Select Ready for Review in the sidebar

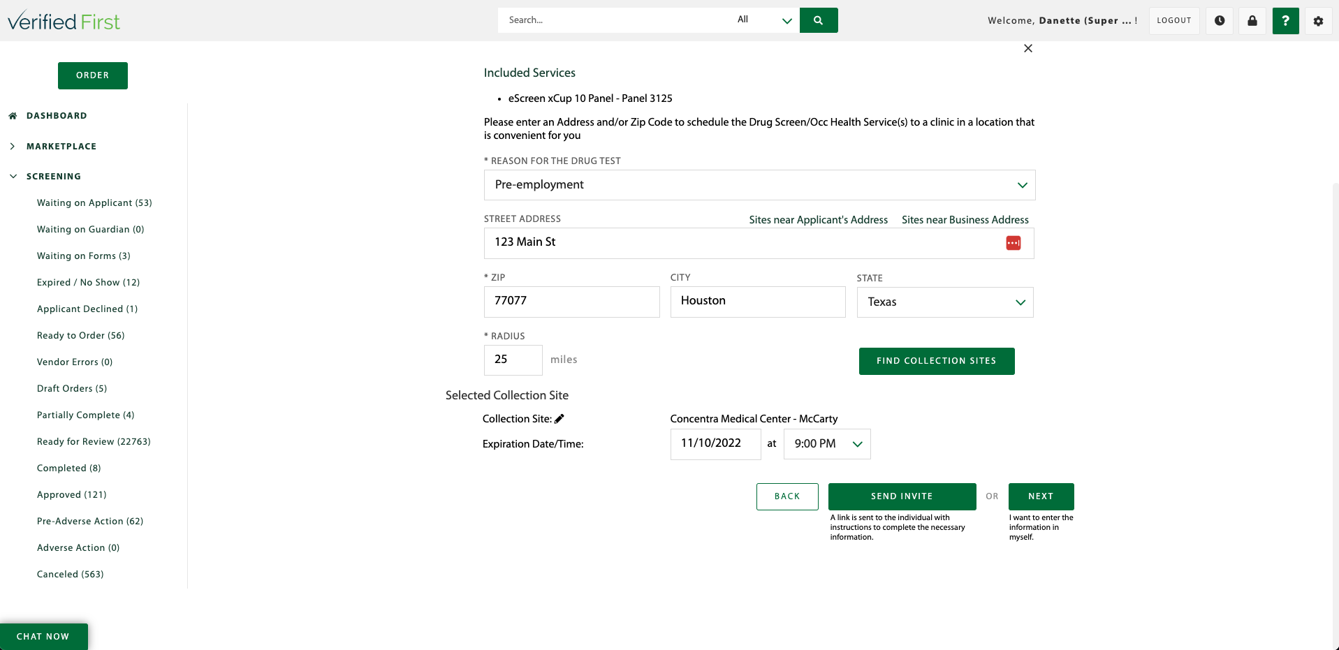(x=94, y=441)
